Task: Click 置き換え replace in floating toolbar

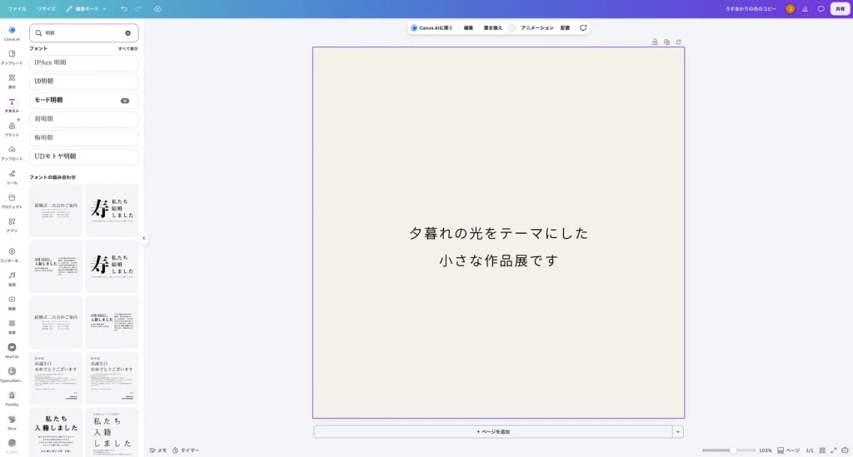Action: [493, 27]
